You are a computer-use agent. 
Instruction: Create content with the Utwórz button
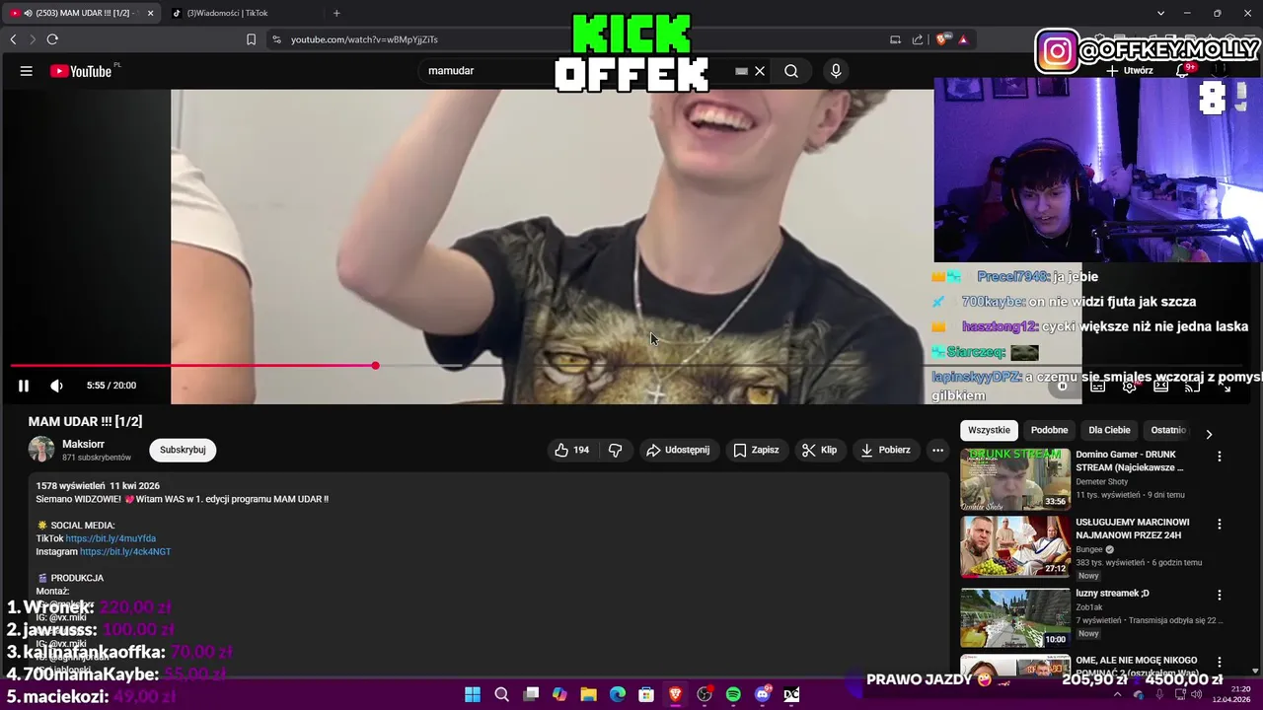[x=1129, y=71]
